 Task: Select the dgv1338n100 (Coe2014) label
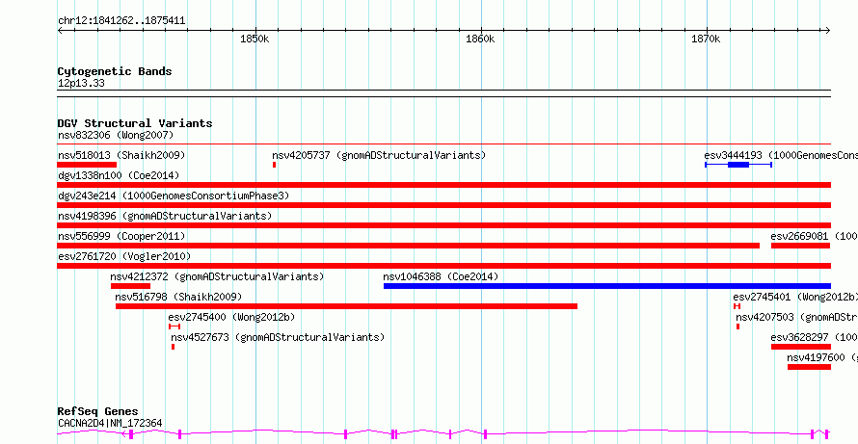click(x=119, y=175)
